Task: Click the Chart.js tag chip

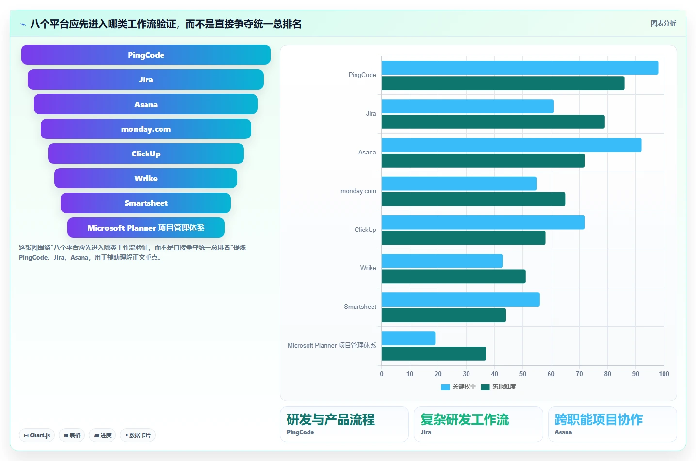Action: tap(37, 435)
